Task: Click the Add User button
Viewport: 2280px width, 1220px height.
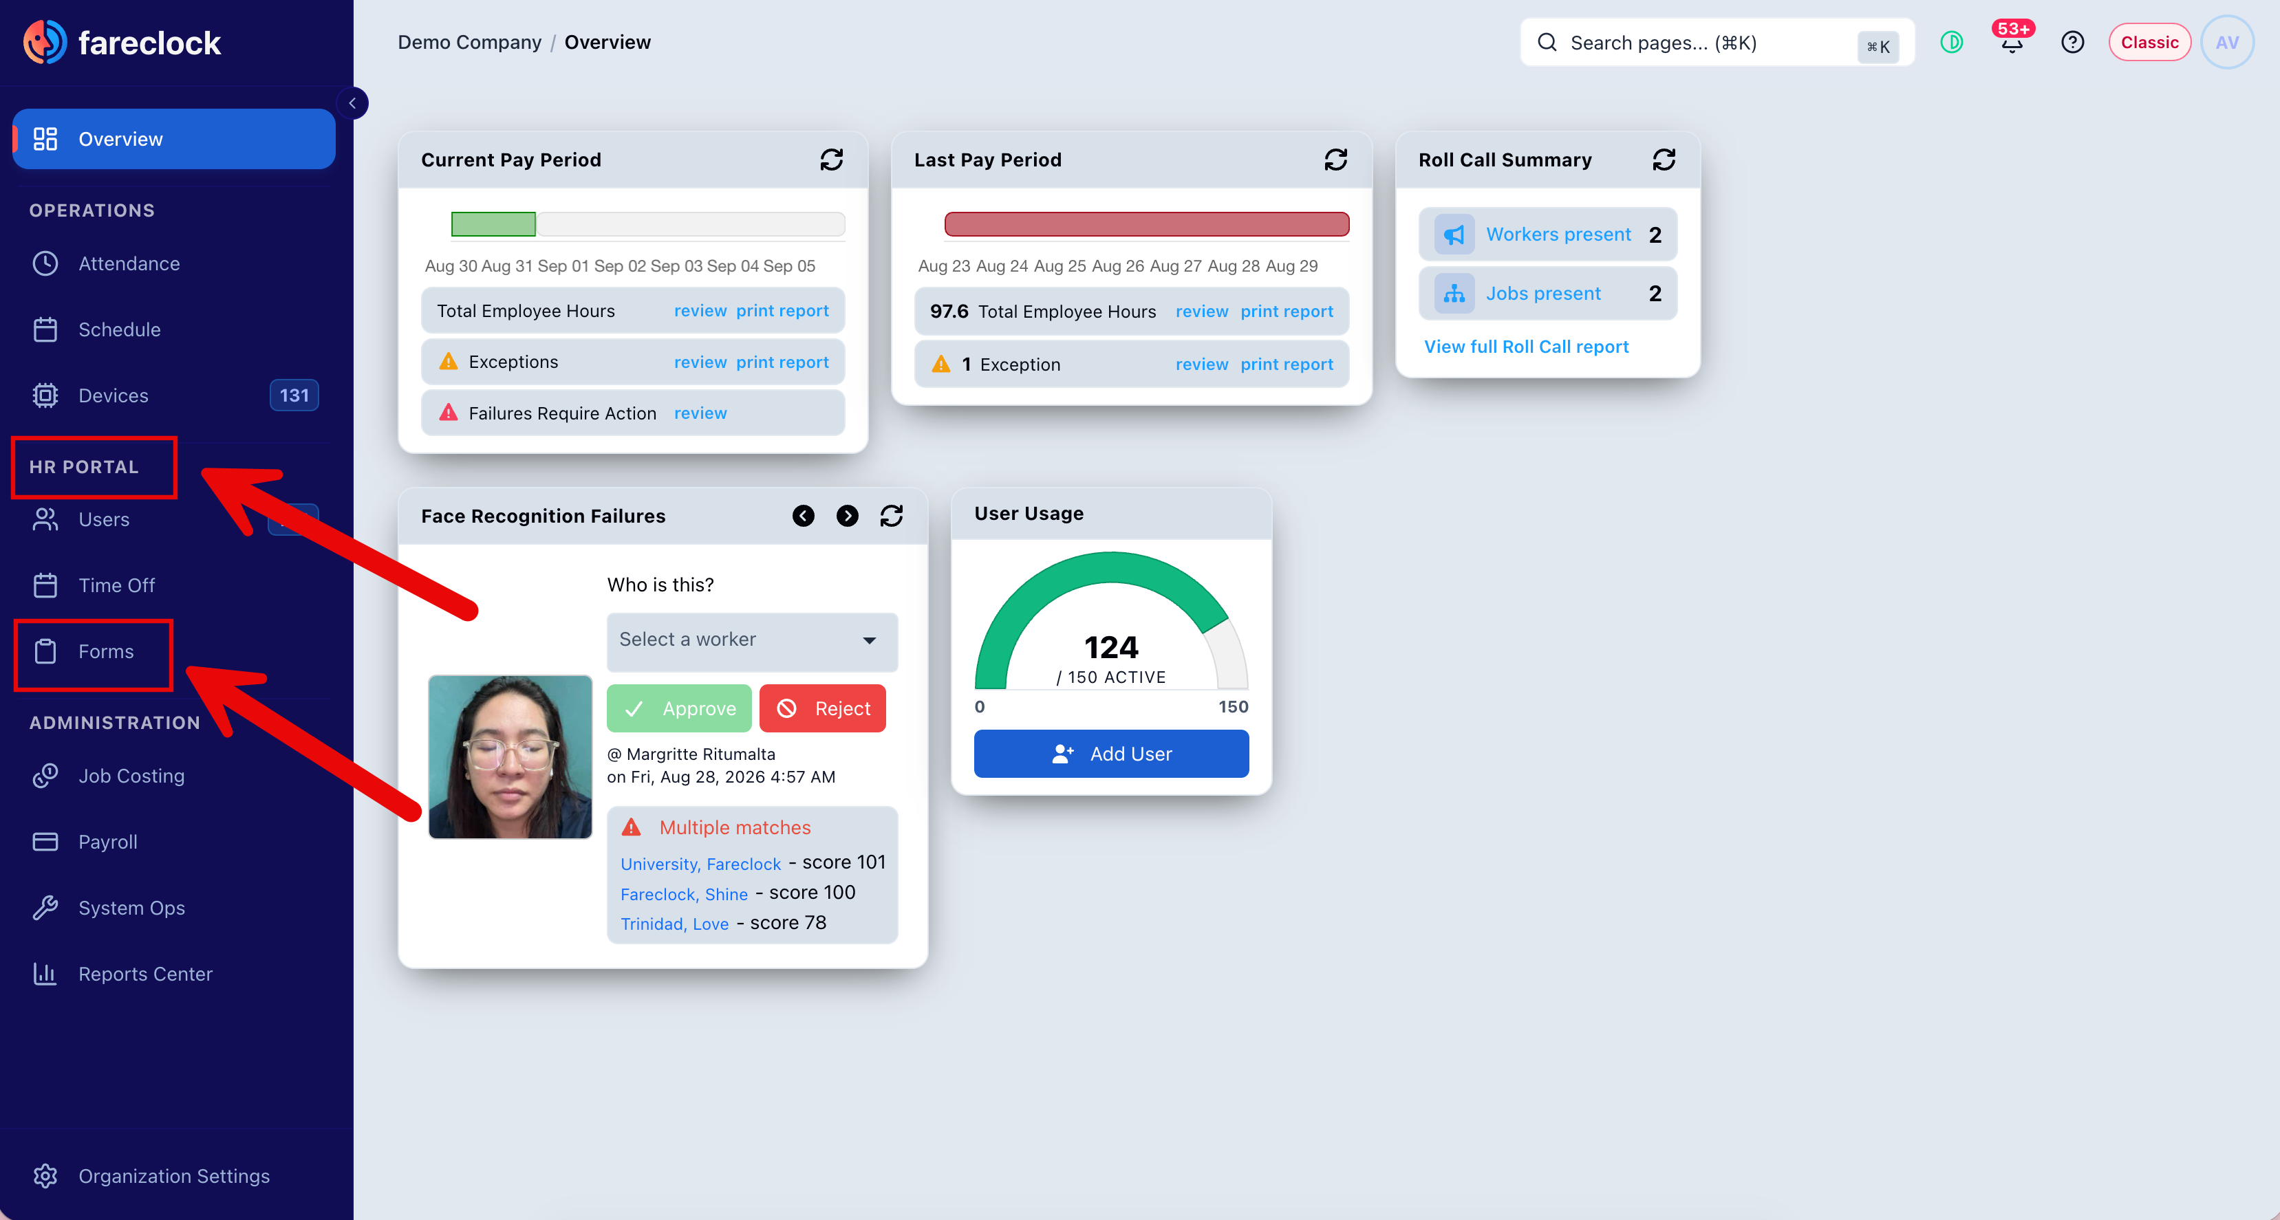Action: point(1111,754)
